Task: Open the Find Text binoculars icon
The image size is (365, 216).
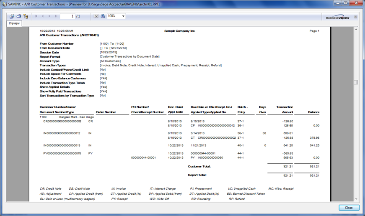Action: click(103, 16)
